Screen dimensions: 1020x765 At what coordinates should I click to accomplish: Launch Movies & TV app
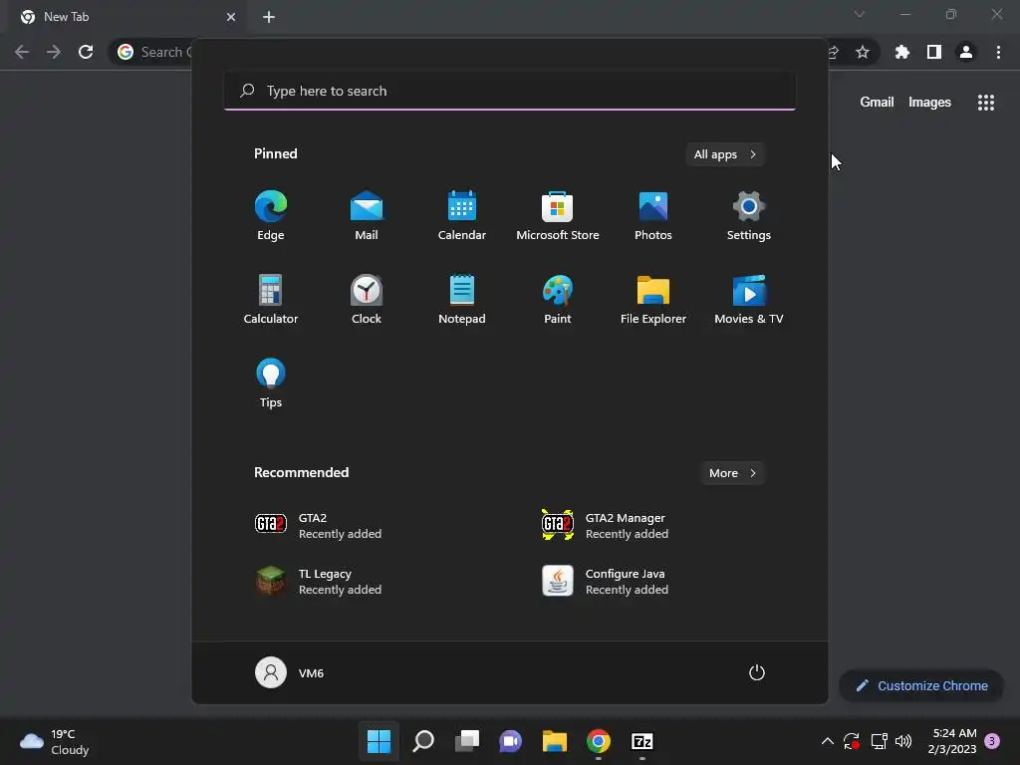[x=749, y=299]
